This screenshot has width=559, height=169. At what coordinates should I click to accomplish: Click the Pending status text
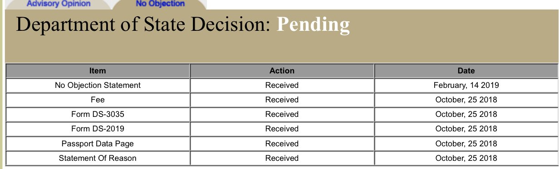314,25
